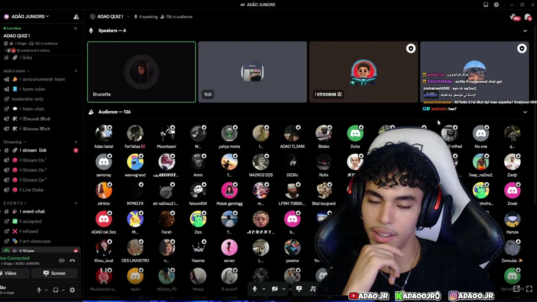Share screen from the stage control bar
The image size is (537, 302).
(299, 289)
